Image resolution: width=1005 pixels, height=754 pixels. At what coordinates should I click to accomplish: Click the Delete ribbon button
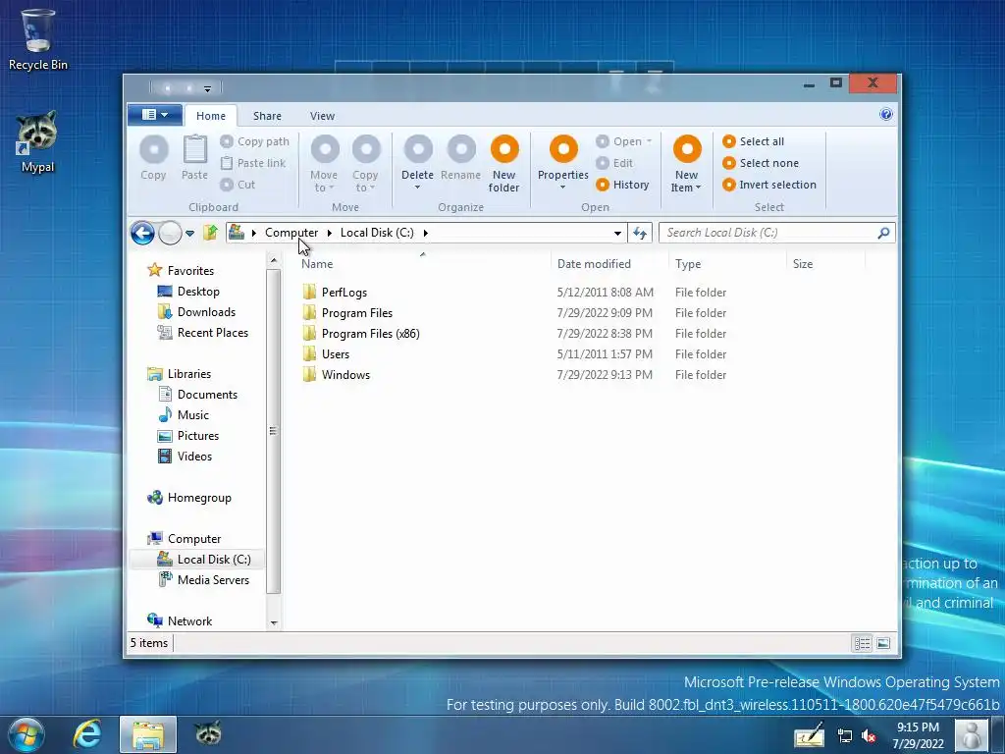(x=418, y=162)
